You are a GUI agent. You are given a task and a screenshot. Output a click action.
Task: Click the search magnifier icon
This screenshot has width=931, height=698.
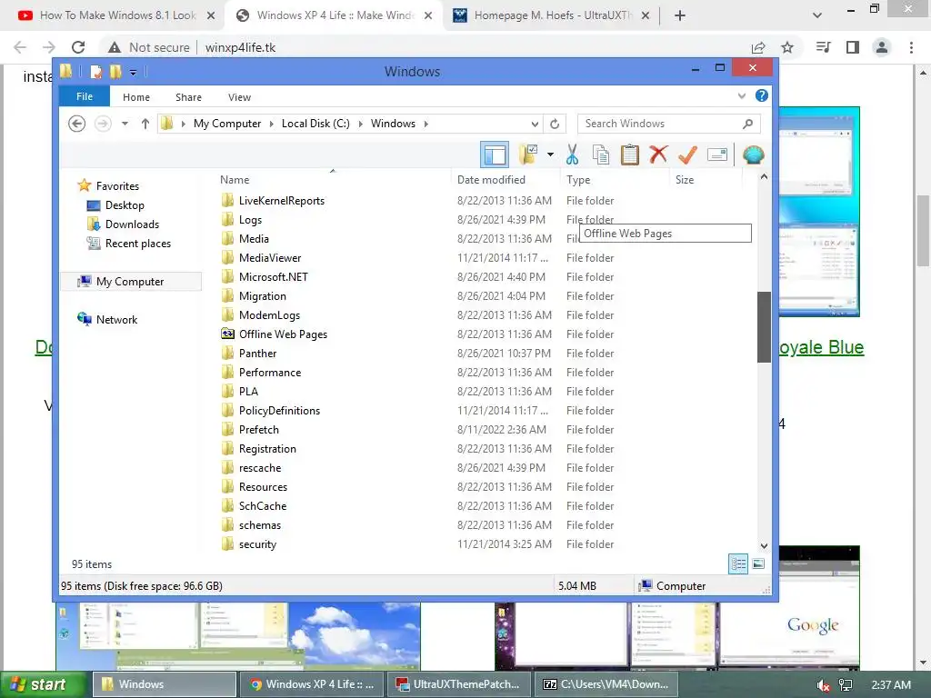747,124
